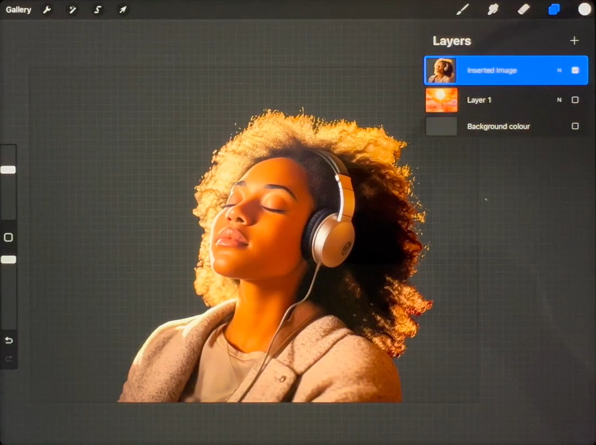Open the active color picker disc

pos(585,9)
